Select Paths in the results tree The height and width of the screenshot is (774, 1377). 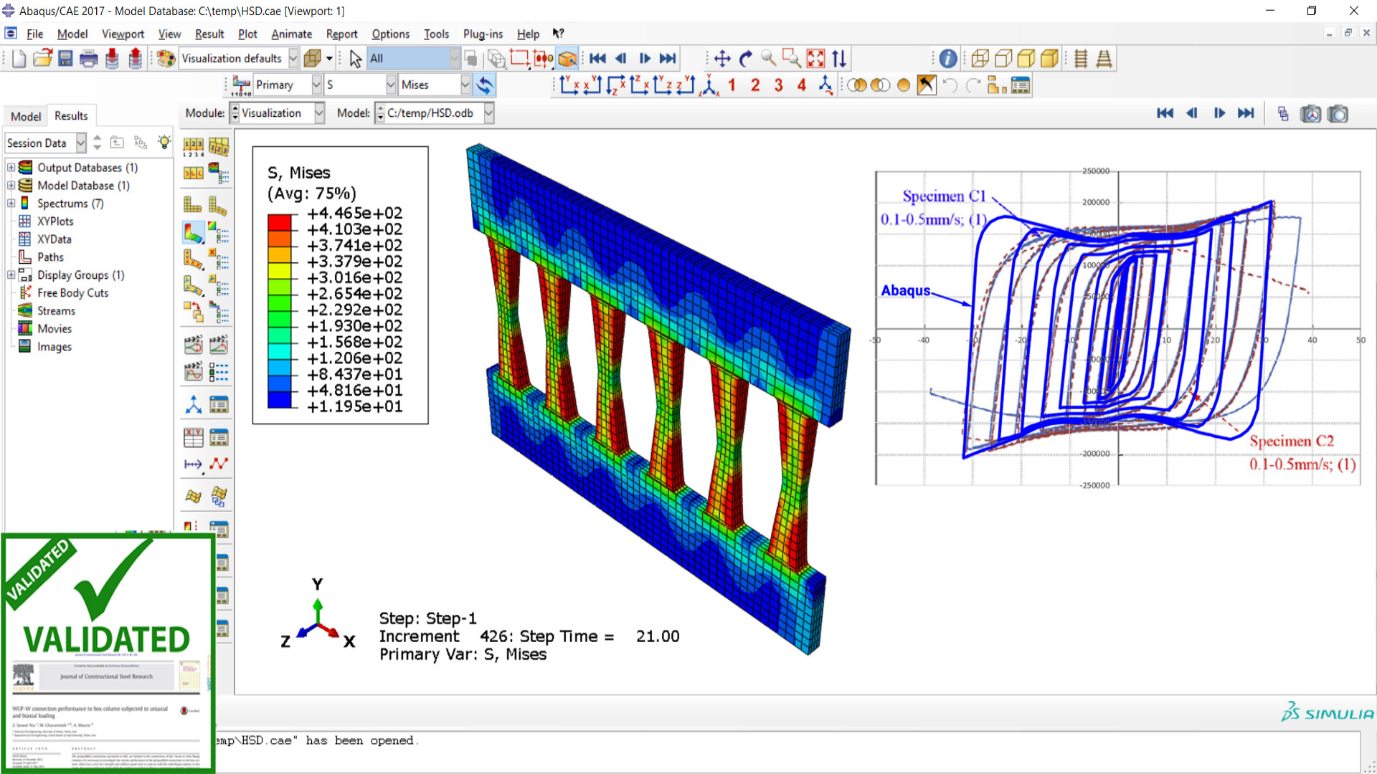point(50,257)
